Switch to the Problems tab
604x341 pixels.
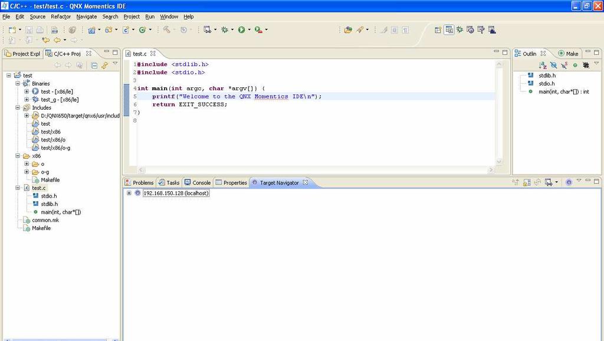139,183
